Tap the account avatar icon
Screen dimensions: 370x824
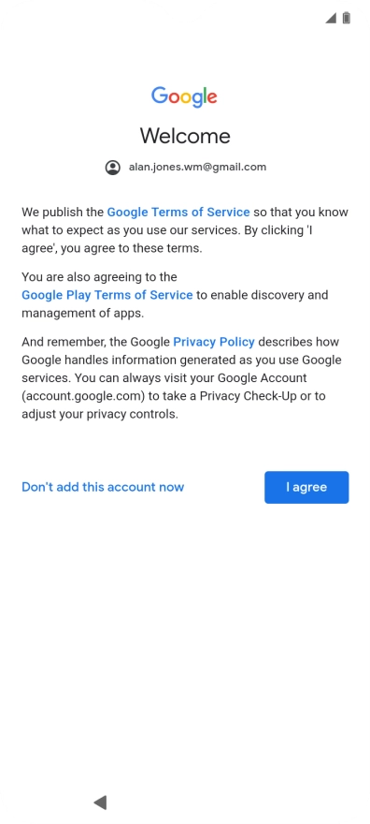(113, 168)
